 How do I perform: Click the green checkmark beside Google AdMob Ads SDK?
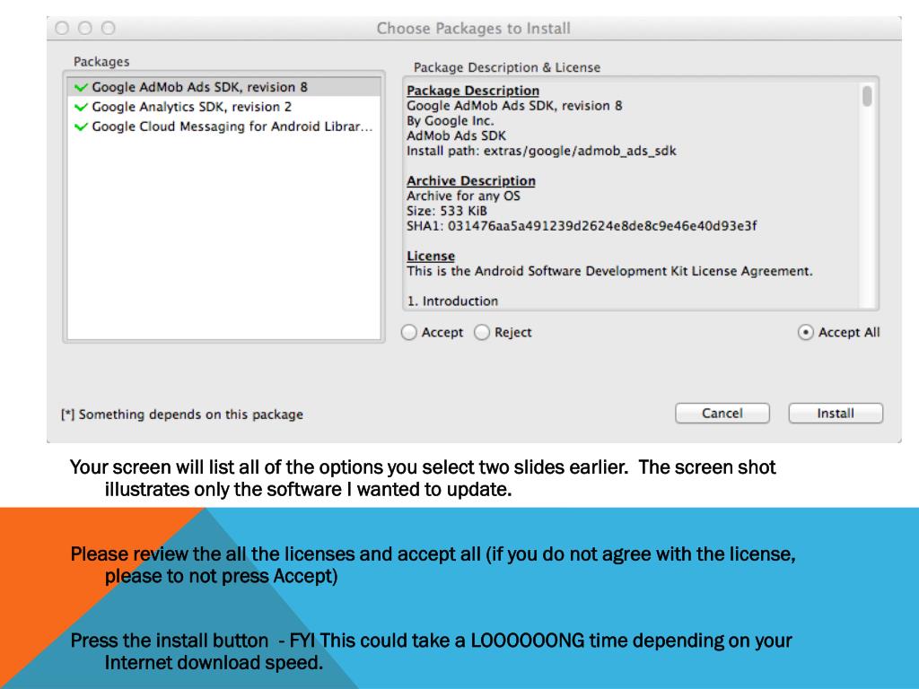[81, 87]
